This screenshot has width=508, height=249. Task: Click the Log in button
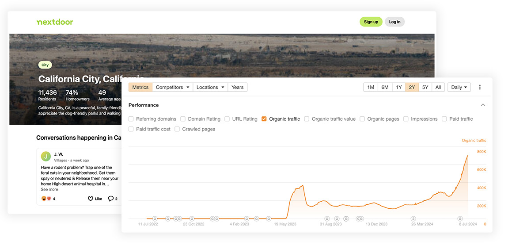click(394, 22)
